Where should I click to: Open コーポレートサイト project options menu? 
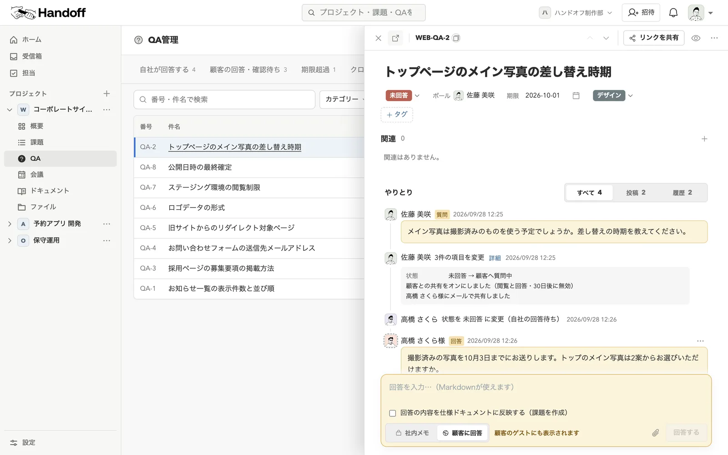(x=106, y=110)
